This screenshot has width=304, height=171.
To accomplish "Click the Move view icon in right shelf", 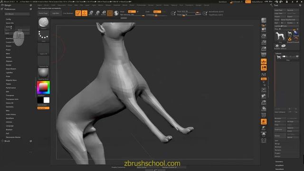I will (264, 96).
